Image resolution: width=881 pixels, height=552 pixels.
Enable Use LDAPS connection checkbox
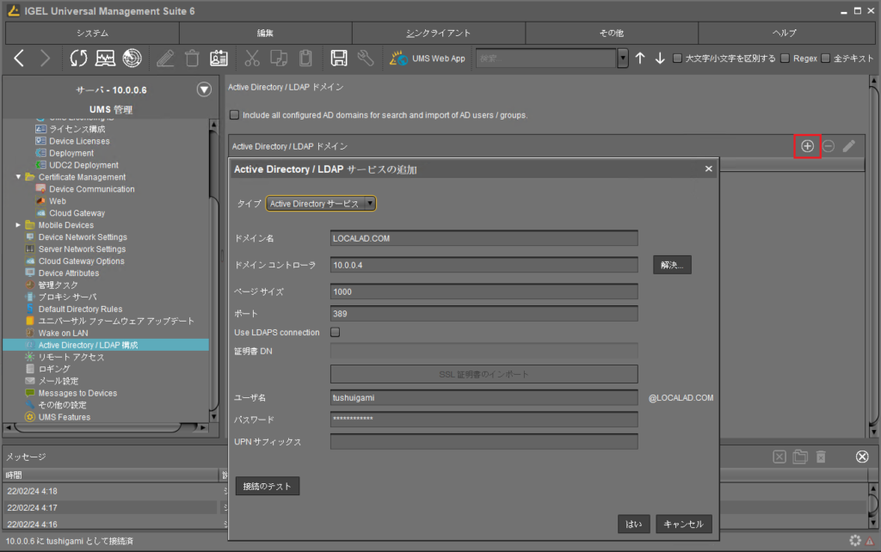pos(335,332)
